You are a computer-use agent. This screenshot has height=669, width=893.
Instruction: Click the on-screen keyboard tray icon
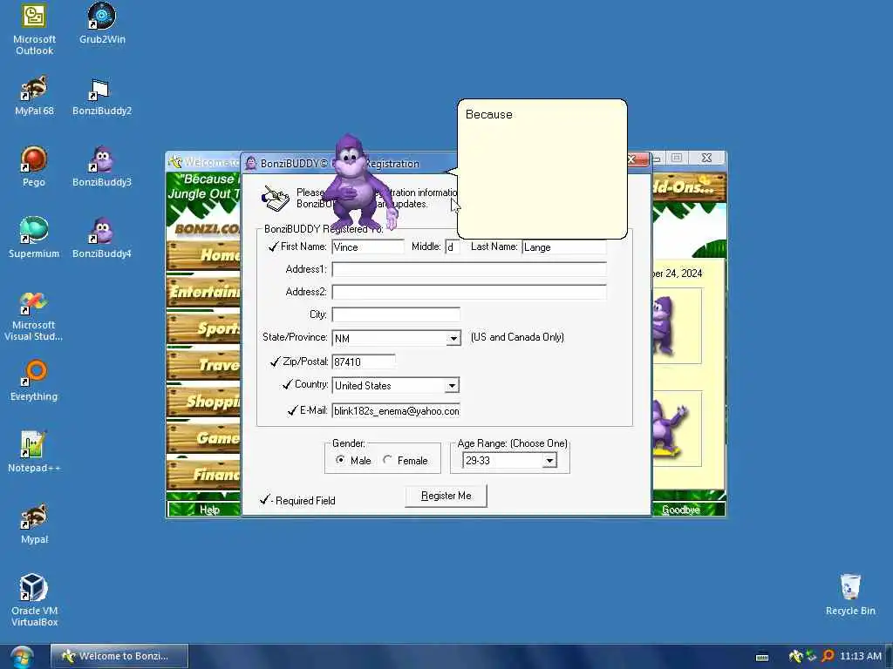[x=761, y=657]
